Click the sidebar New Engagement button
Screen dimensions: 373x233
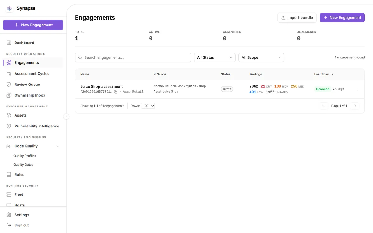33,25
